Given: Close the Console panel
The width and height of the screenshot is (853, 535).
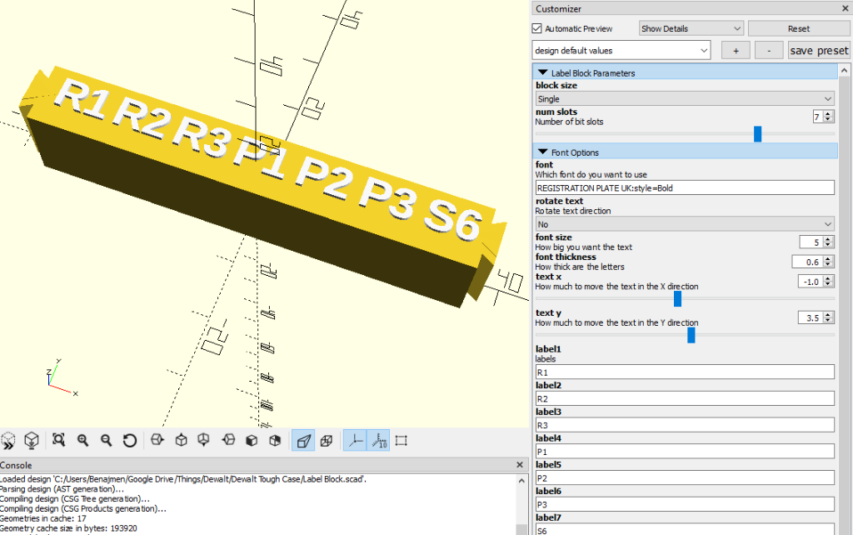Looking at the screenshot, I should (x=520, y=465).
